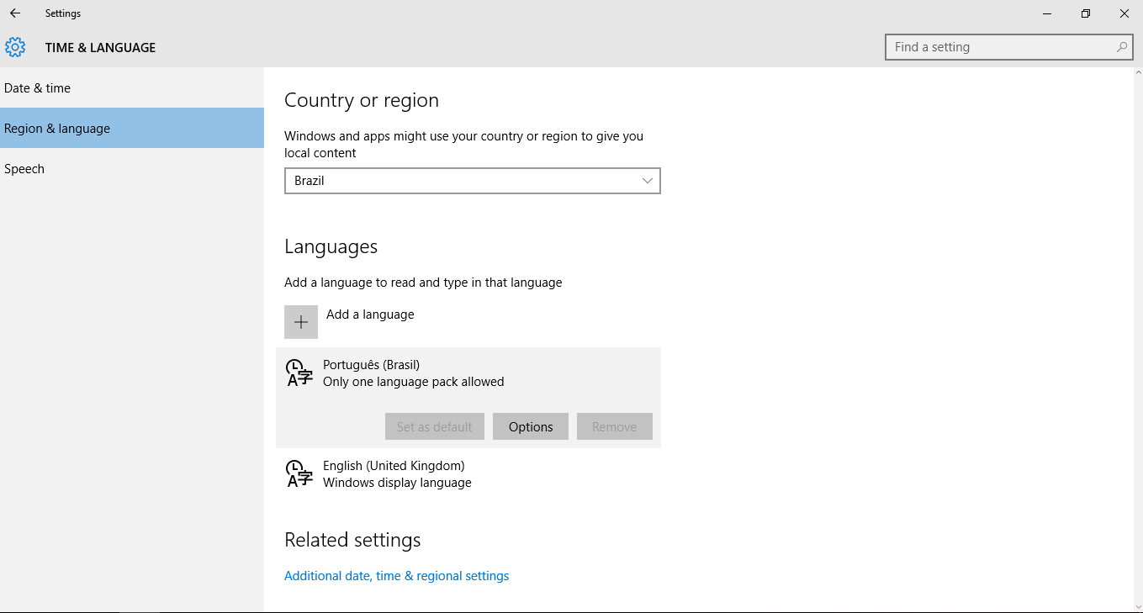The height and width of the screenshot is (613, 1143).
Task: Minimize the Settings window
Action: 1047,13
